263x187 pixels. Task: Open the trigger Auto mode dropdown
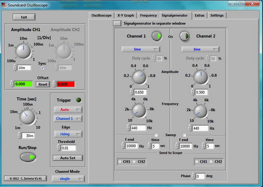(x=68, y=110)
